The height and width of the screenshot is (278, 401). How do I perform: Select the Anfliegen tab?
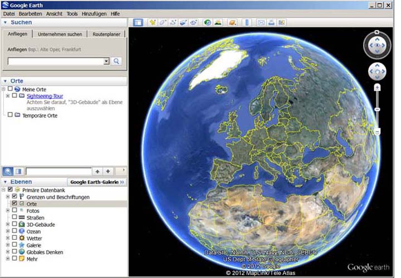click(17, 34)
